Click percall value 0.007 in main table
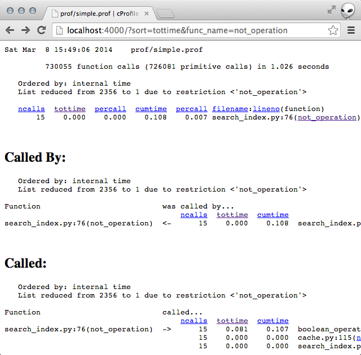Viewport: 361px width, 355px height. point(196,118)
